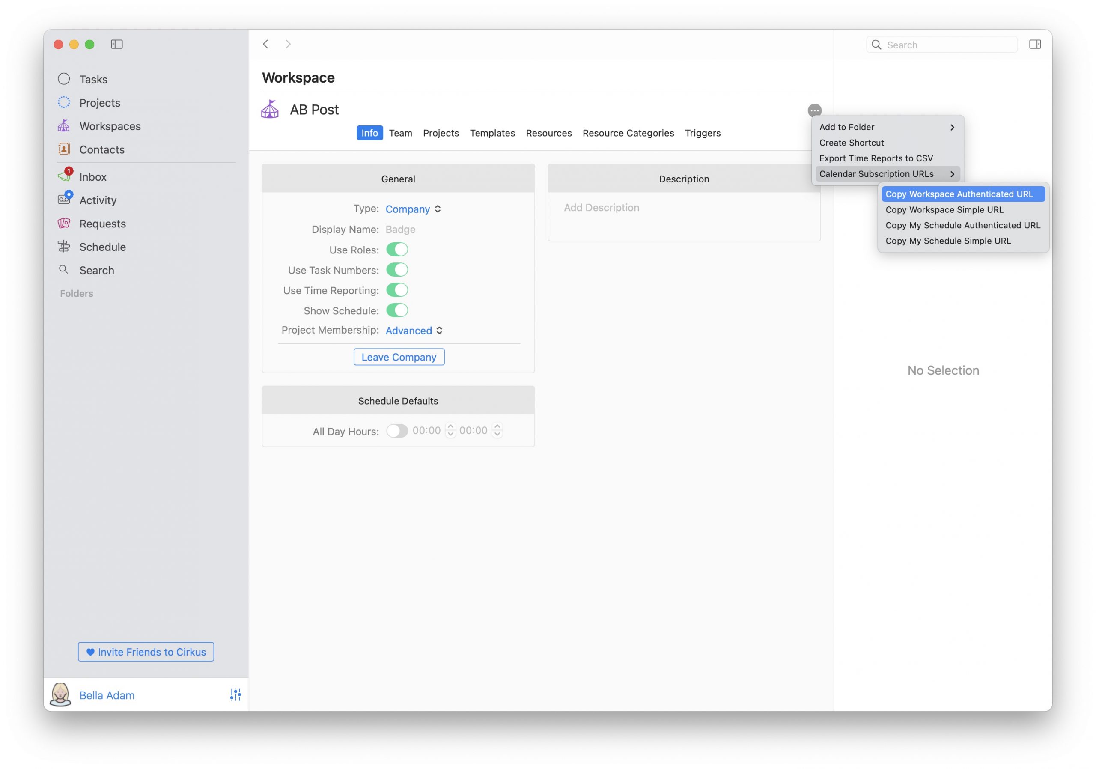Open Bella Adam profile link
Screen dimensions: 1096x769
(x=107, y=695)
